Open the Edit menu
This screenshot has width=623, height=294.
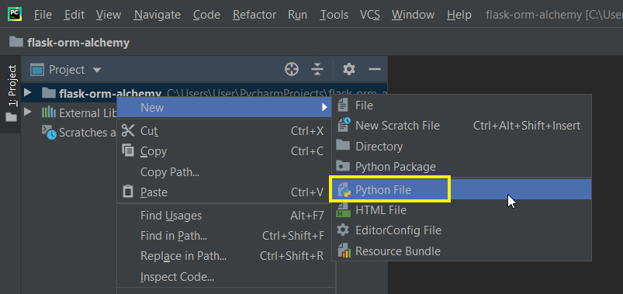74,15
